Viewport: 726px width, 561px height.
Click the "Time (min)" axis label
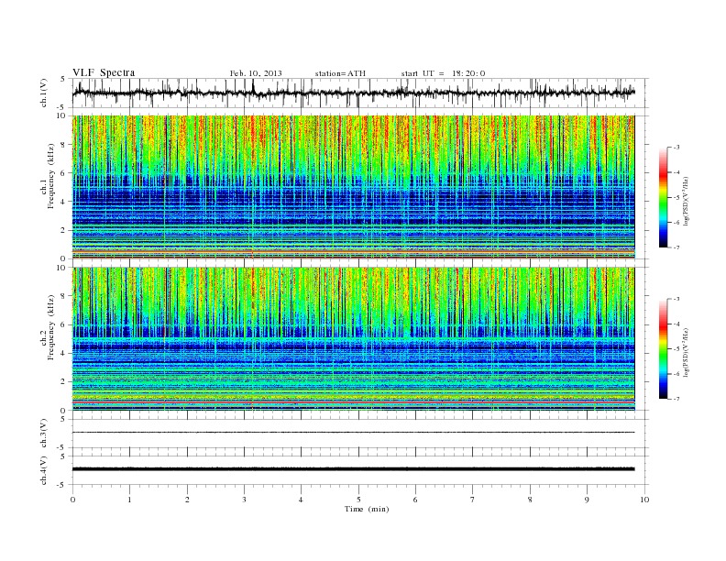(367, 509)
